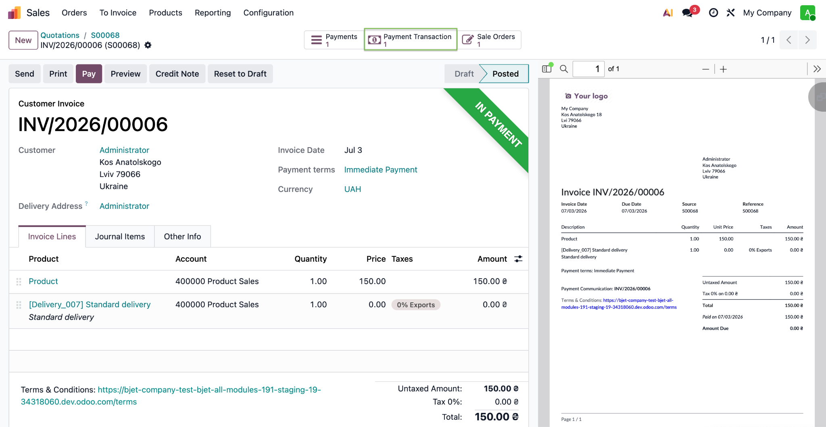This screenshot has width=826, height=427.
Task: Click the 0% Exports tax tag
Action: tap(416, 305)
